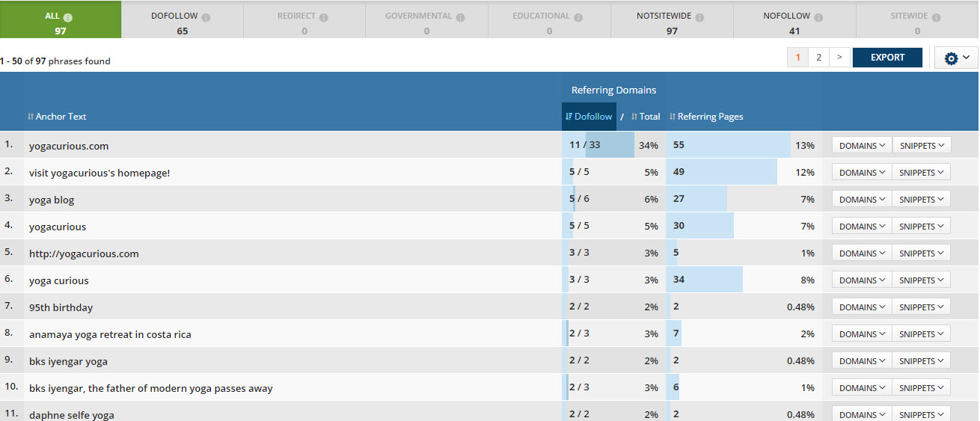Select the SITEWIDE tab
980x421 pixels.
[917, 19]
